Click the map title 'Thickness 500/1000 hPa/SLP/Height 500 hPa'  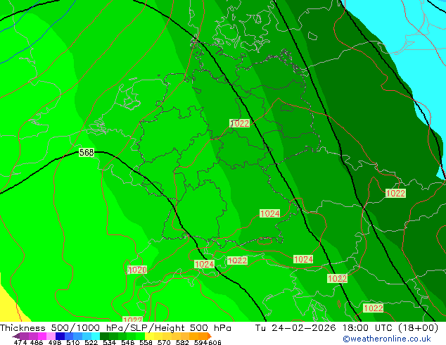coord(115,327)
